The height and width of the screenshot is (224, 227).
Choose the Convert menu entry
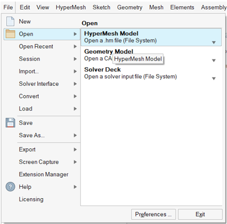(x=42, y=96)
